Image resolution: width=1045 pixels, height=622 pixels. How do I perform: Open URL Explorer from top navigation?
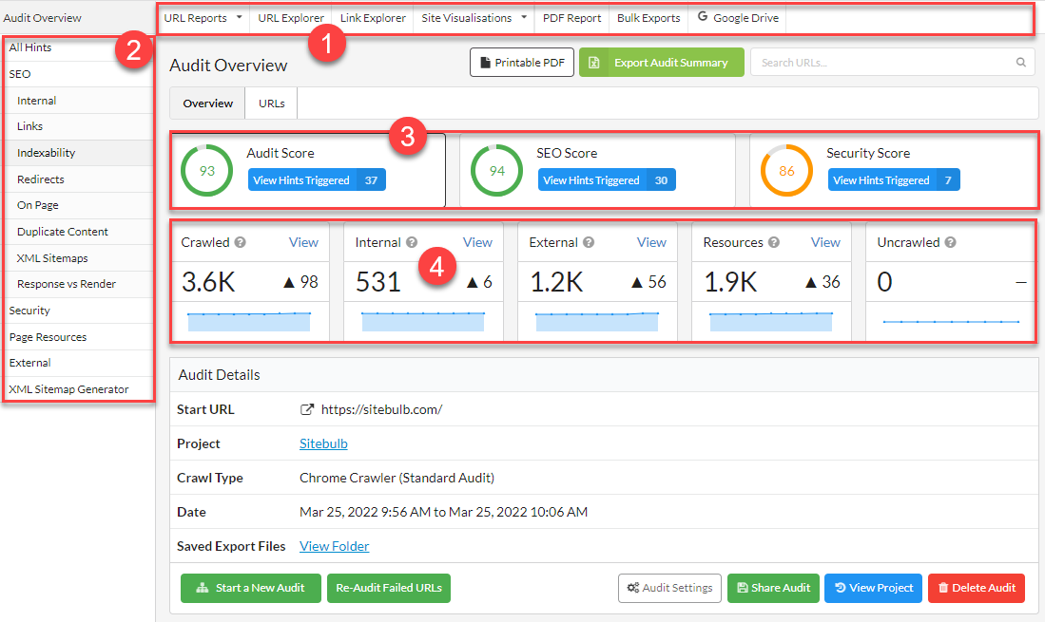click(x=291, y=18)
